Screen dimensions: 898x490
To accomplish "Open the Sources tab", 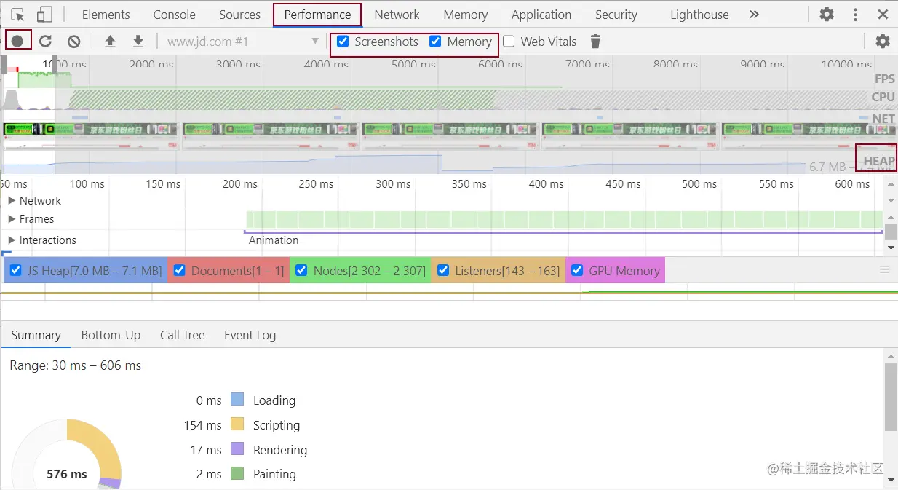I will pyautogui.click(x=239, y=15).
